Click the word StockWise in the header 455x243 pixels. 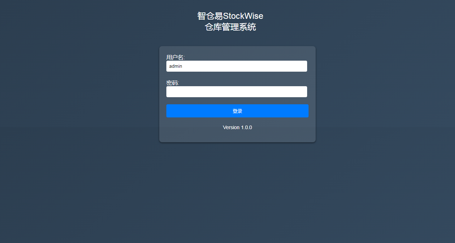(243, 16)
